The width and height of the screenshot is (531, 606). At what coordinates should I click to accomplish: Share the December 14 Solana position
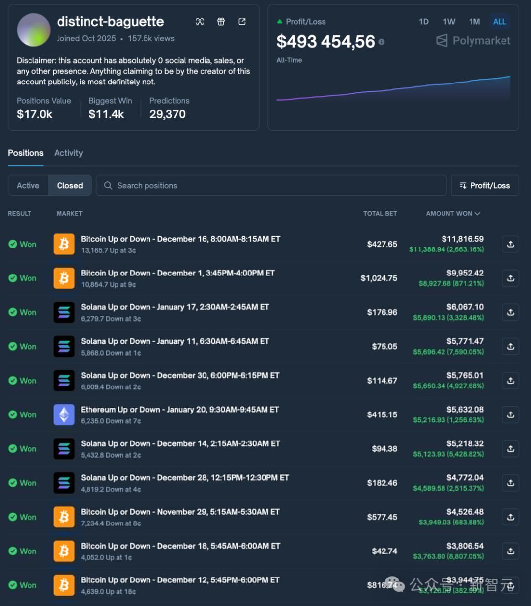click(510, 449)
